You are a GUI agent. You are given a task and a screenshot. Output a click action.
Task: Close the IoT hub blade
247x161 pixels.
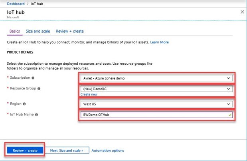[x=242, y=12]
